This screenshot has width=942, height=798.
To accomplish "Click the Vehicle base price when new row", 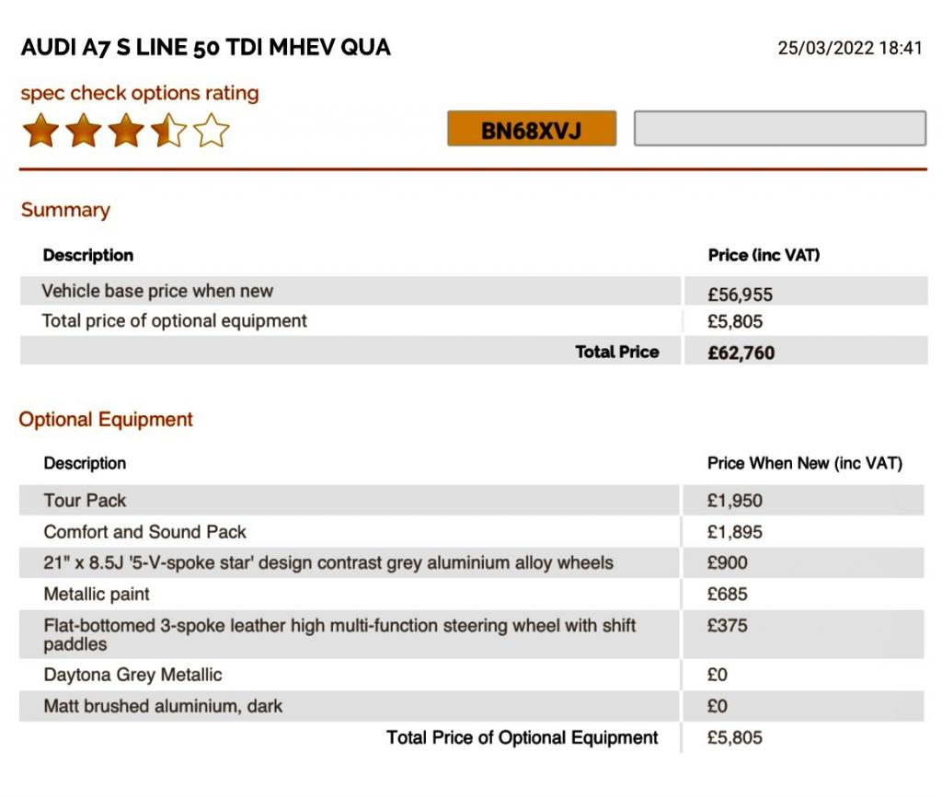I will click(x=157, y=291).
